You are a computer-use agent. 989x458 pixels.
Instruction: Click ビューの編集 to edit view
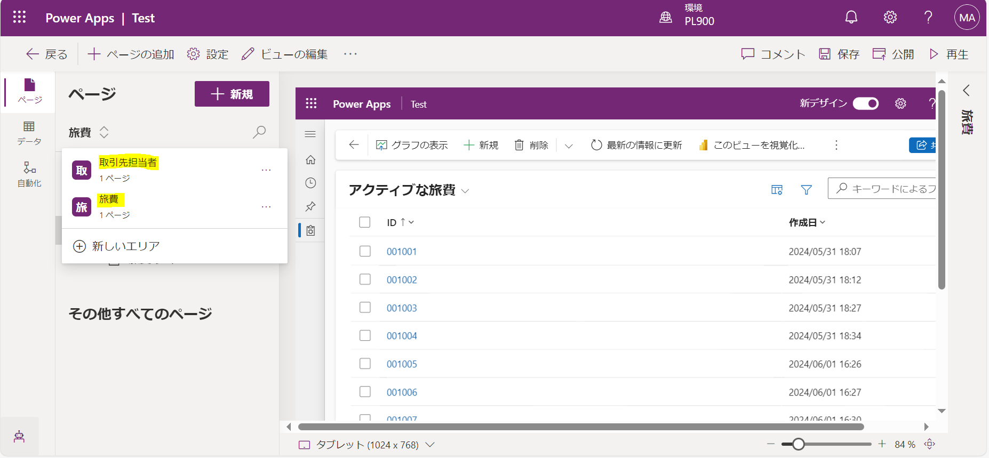tap(284, 54)
